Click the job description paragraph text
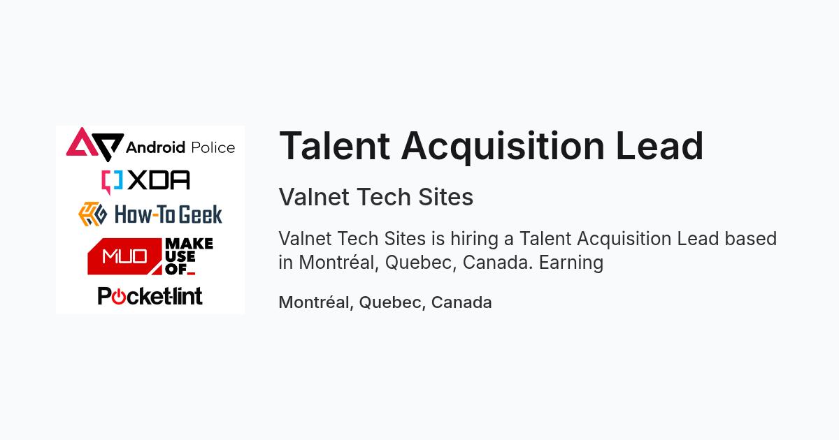This screenshot has width=839, height=440. click(x=528, y=250)
